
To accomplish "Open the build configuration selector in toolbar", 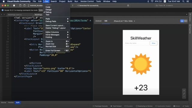I will click(x=21, y=5).
